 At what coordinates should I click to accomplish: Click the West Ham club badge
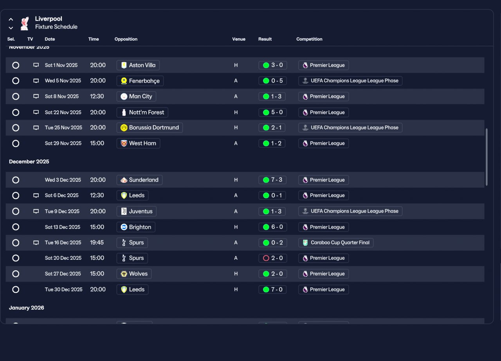[124, 143]
